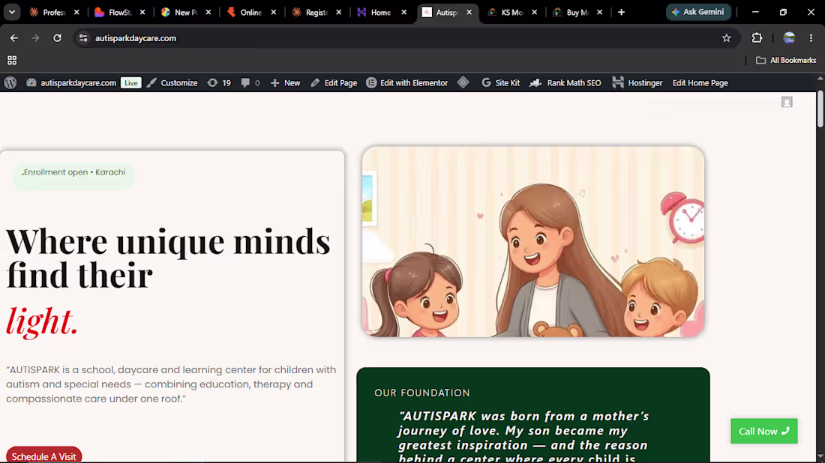Open the New content menu

pyautogui.click(x=285, y=82)
